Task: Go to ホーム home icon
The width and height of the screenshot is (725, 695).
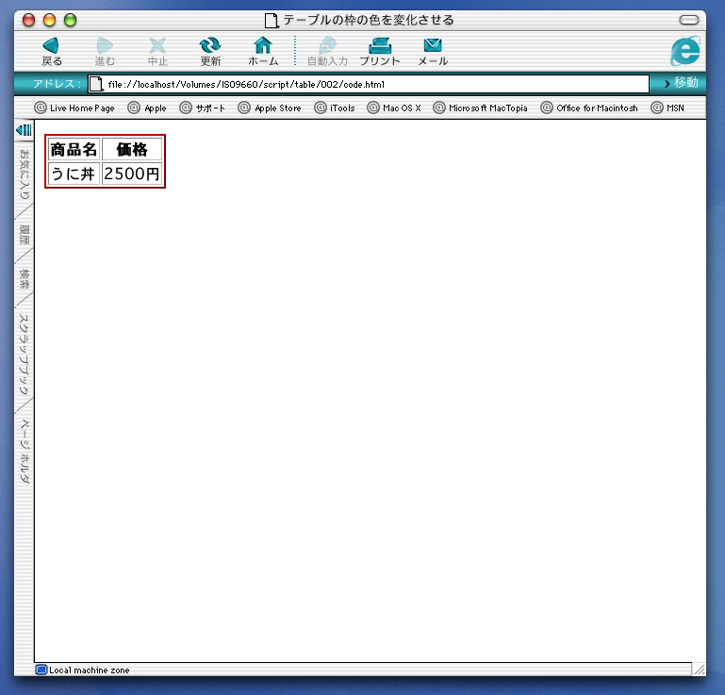Action: point(263,45)
